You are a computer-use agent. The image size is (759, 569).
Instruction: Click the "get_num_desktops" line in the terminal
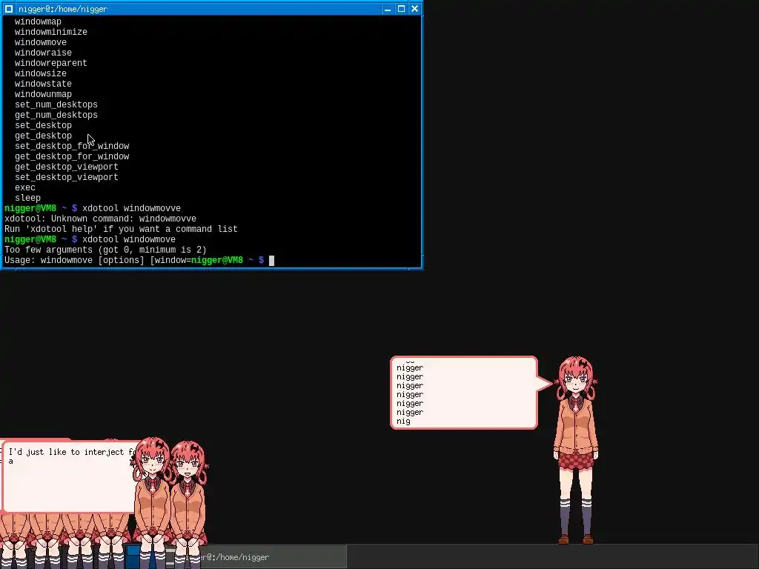[56, 115]
